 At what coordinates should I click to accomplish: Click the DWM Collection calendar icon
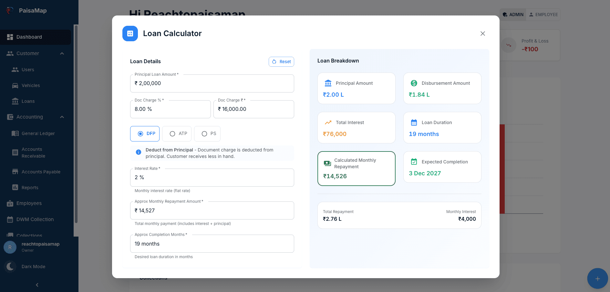10,219
